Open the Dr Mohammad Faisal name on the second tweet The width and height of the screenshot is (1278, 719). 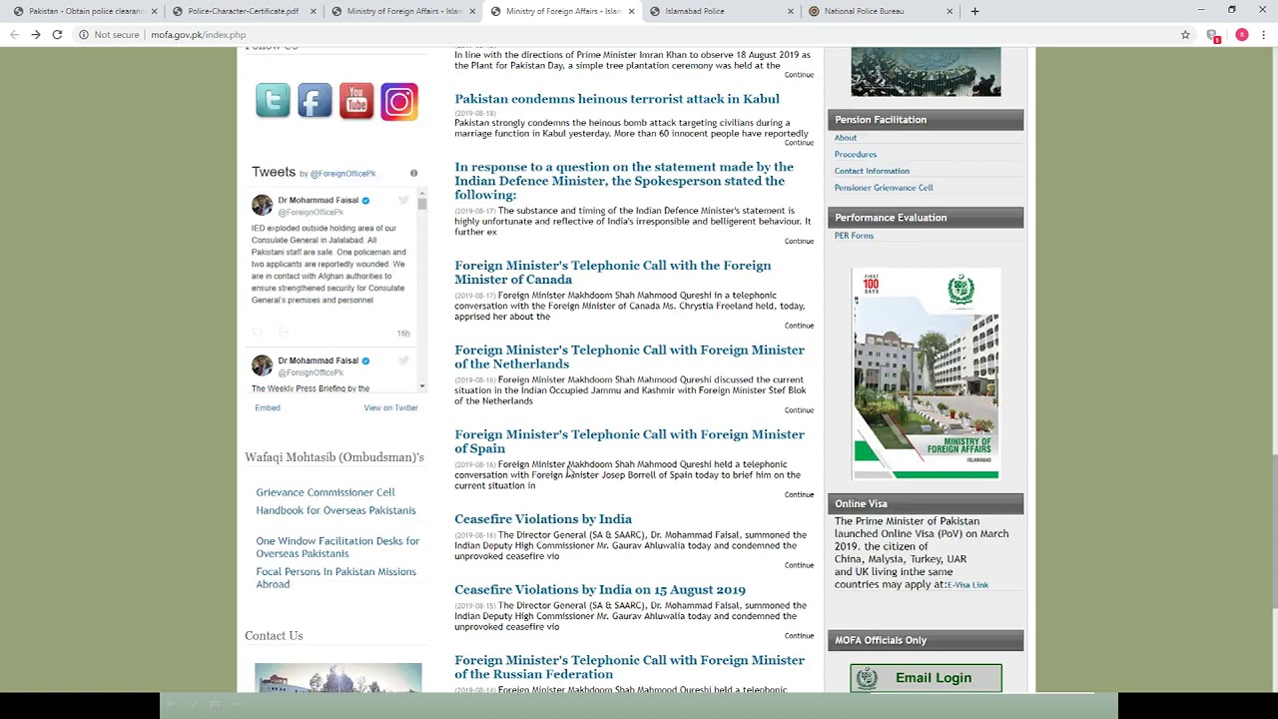point(318,360)
